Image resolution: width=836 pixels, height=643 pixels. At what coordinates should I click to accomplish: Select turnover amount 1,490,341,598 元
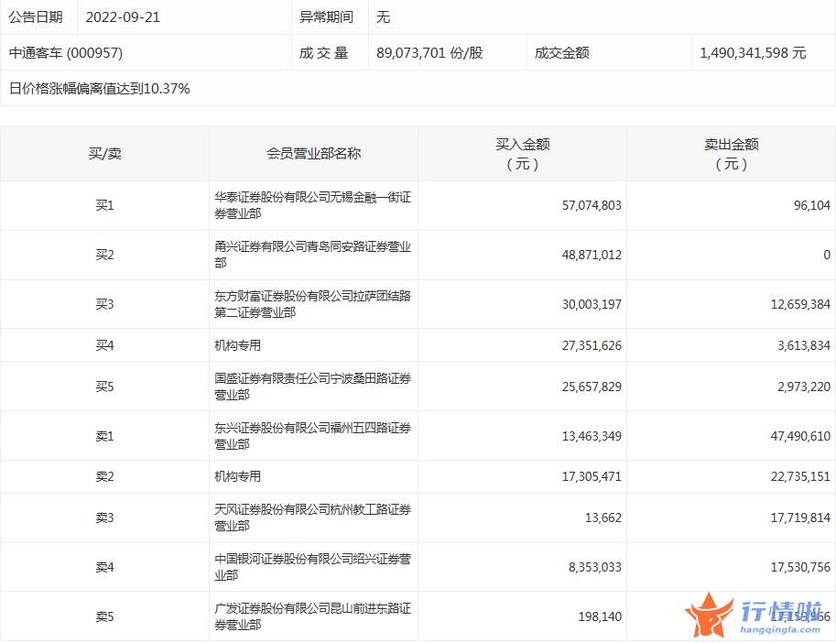(x=753, y=53)
